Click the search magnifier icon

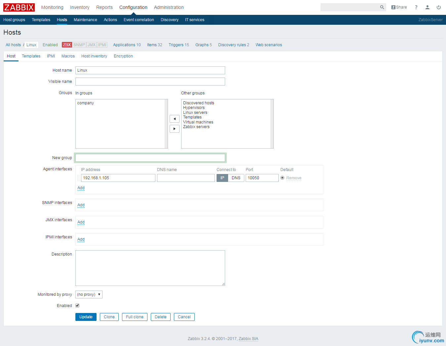pyautogui.click(x=382, y=7)
